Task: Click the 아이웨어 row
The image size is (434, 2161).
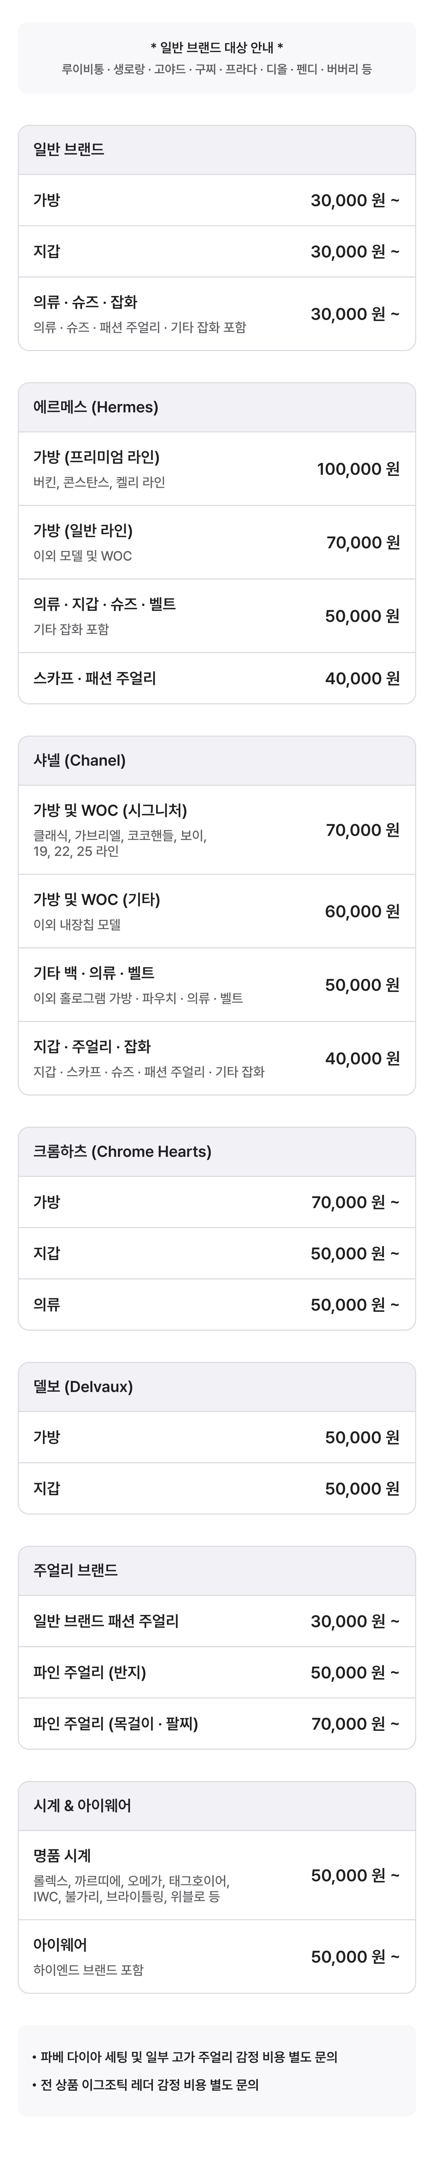Action: [217, 1956]
